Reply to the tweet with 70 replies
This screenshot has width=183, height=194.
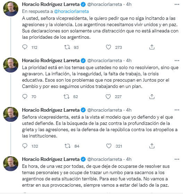click(25, 97)
